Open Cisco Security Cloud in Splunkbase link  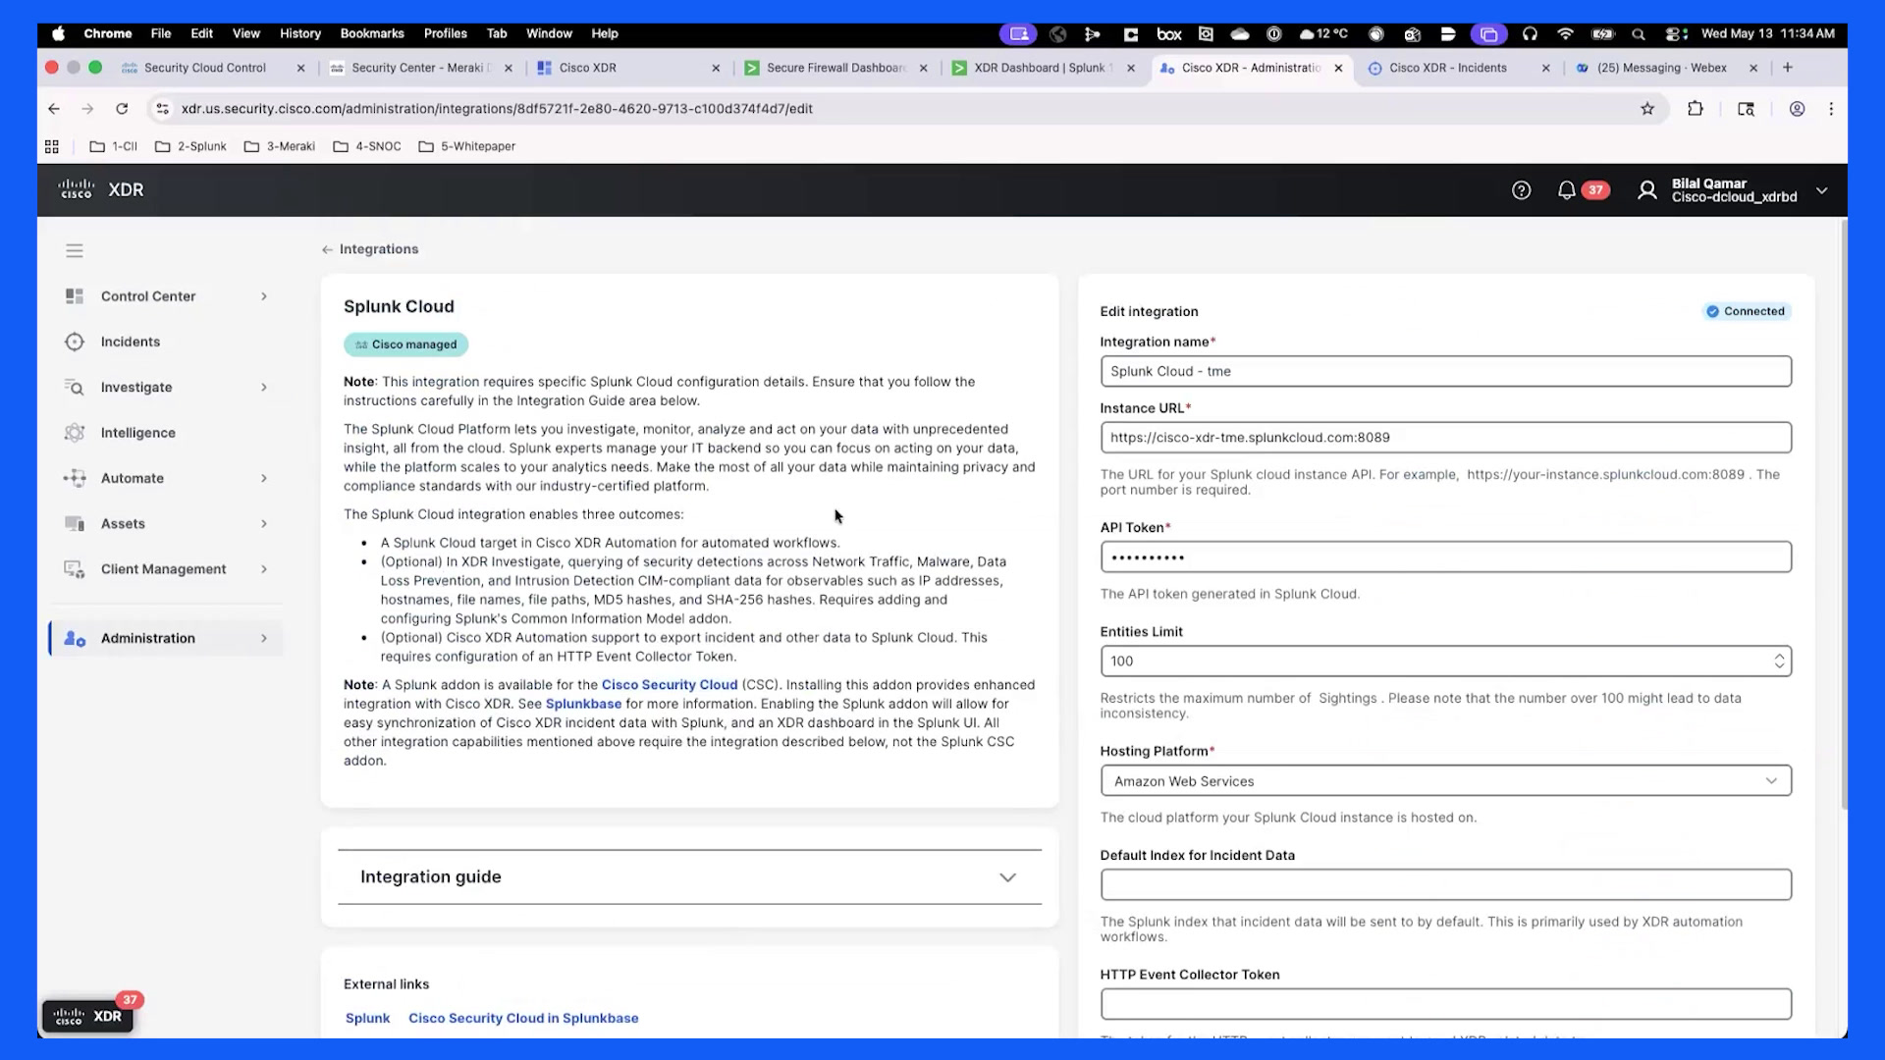pos(523,1019)
